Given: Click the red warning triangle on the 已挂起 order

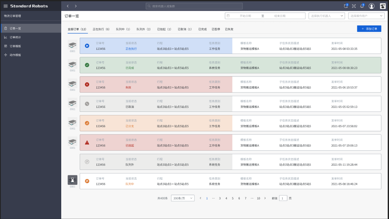Looking at the screenshot, I should coord(87,142).
